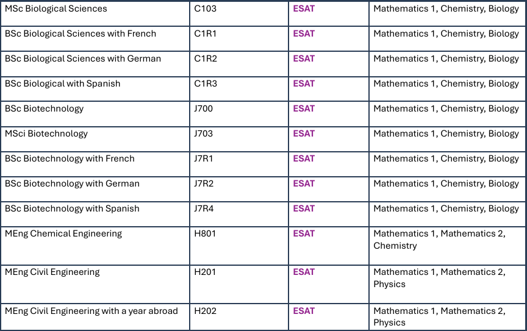Click the course code H801 cell
This screenshot has height=331, width=527.
[x=239, y=246]
